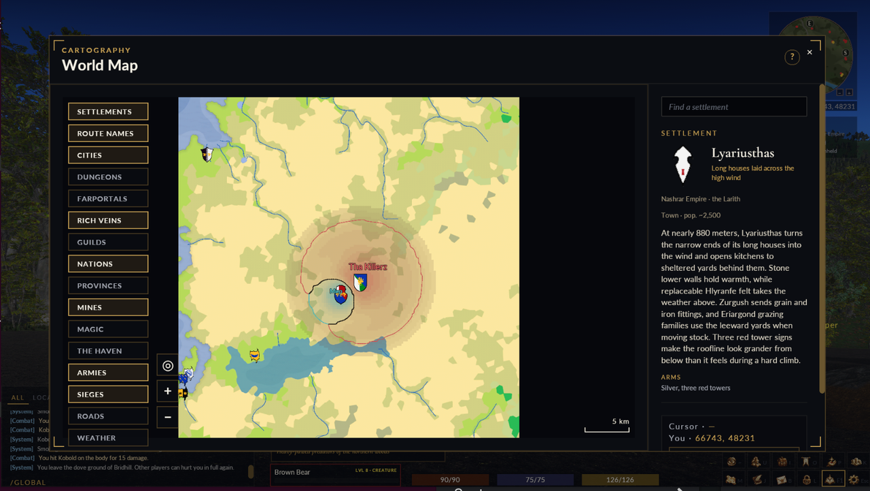Image resolution: width=870 pixels, height=491 pixels.
Task: Click the yellow shield marker beside the lake
Action: [x=254, y=355]
